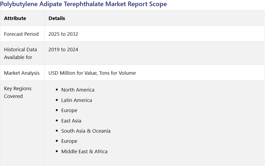Click the 2025 to 2032 value

click(x=63, y=34)
